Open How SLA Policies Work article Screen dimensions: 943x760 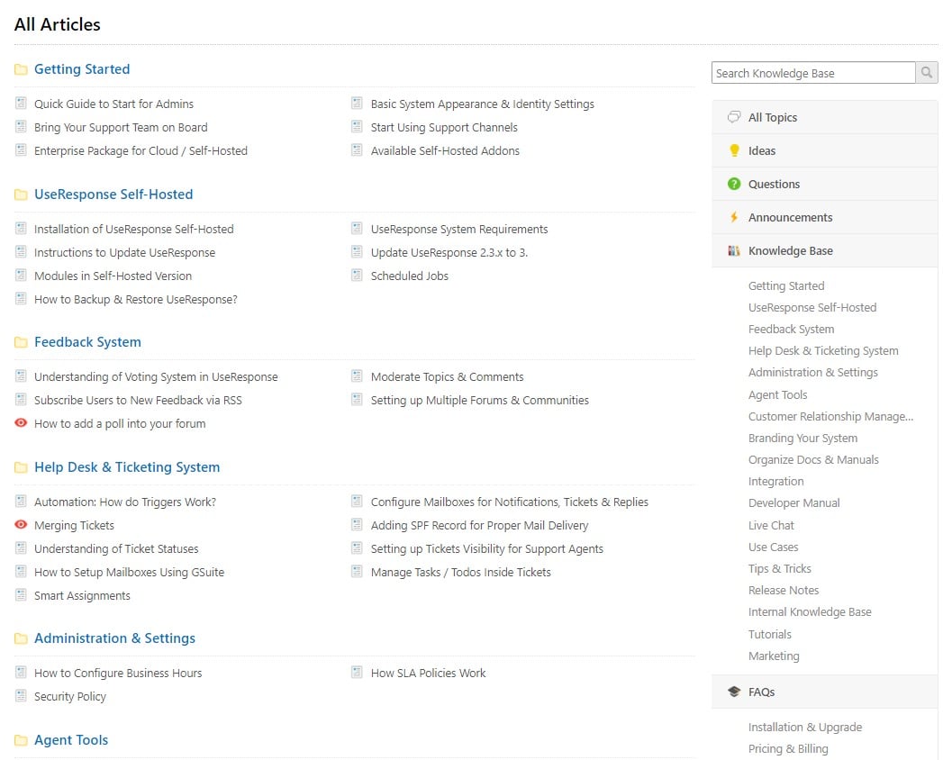[428, 674]
